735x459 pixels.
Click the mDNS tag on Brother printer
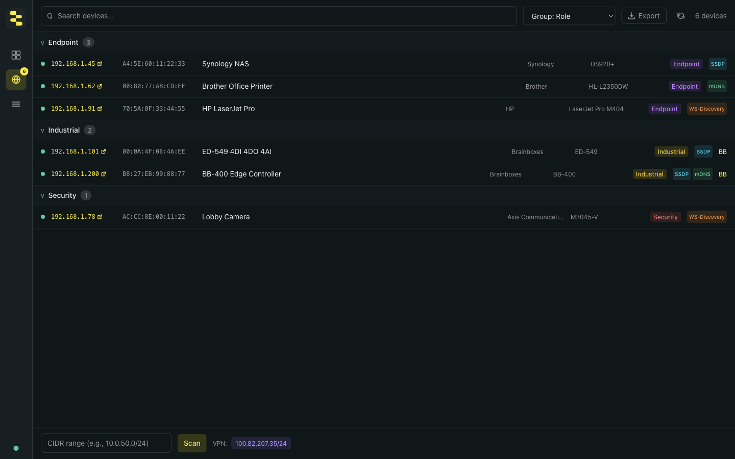(x=717, y=86)
